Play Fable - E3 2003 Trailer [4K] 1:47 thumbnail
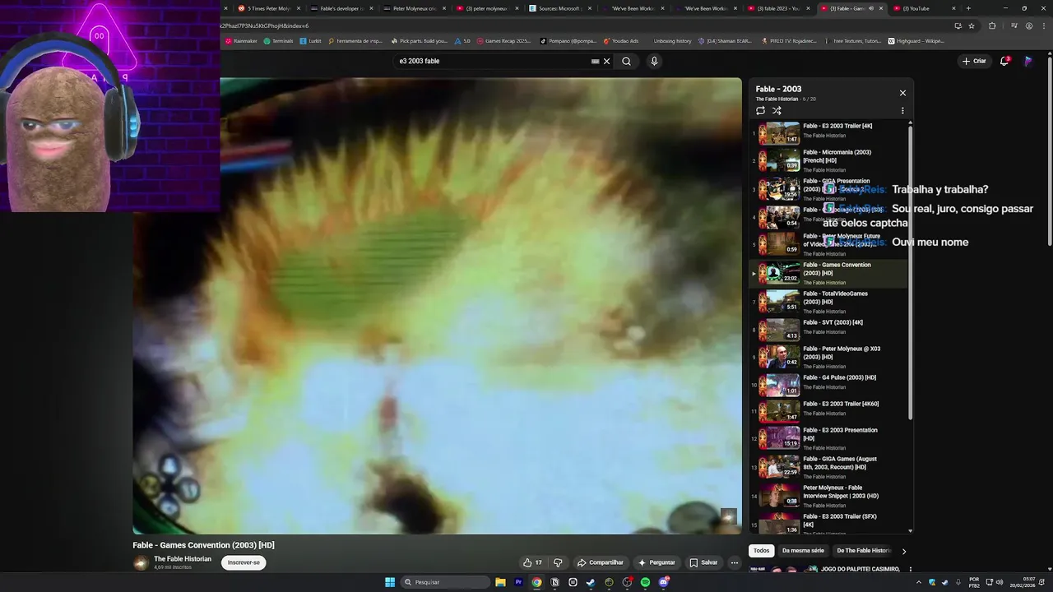 click(778, 133)
